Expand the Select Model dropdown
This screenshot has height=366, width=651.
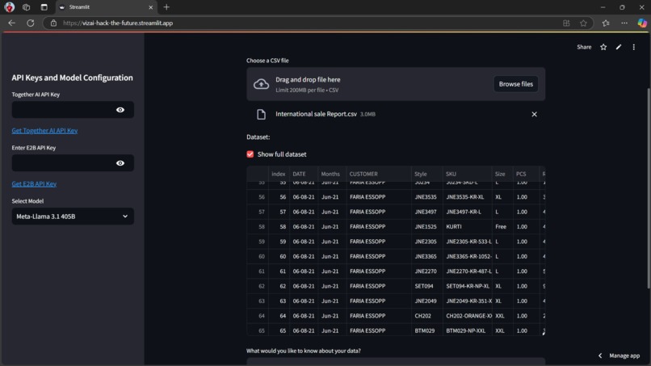[x=73, y=216]
